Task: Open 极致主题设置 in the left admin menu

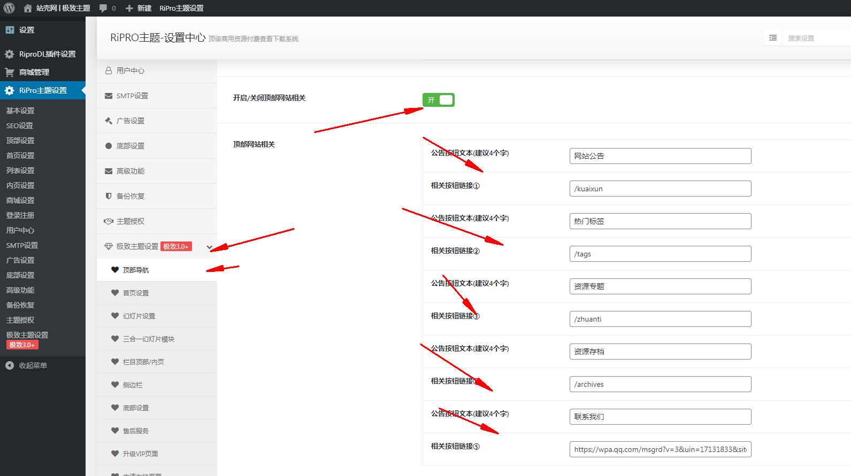Action: click(27, 335)
